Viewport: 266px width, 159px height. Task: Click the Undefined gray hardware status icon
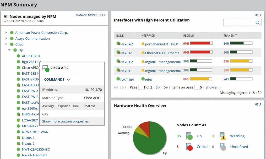[223, 147]
